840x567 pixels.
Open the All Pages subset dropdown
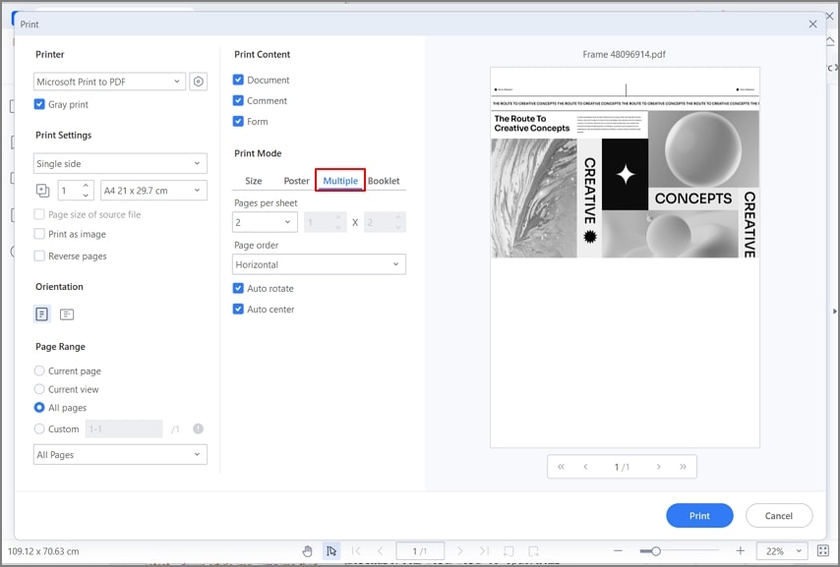(x=120, y=454)
